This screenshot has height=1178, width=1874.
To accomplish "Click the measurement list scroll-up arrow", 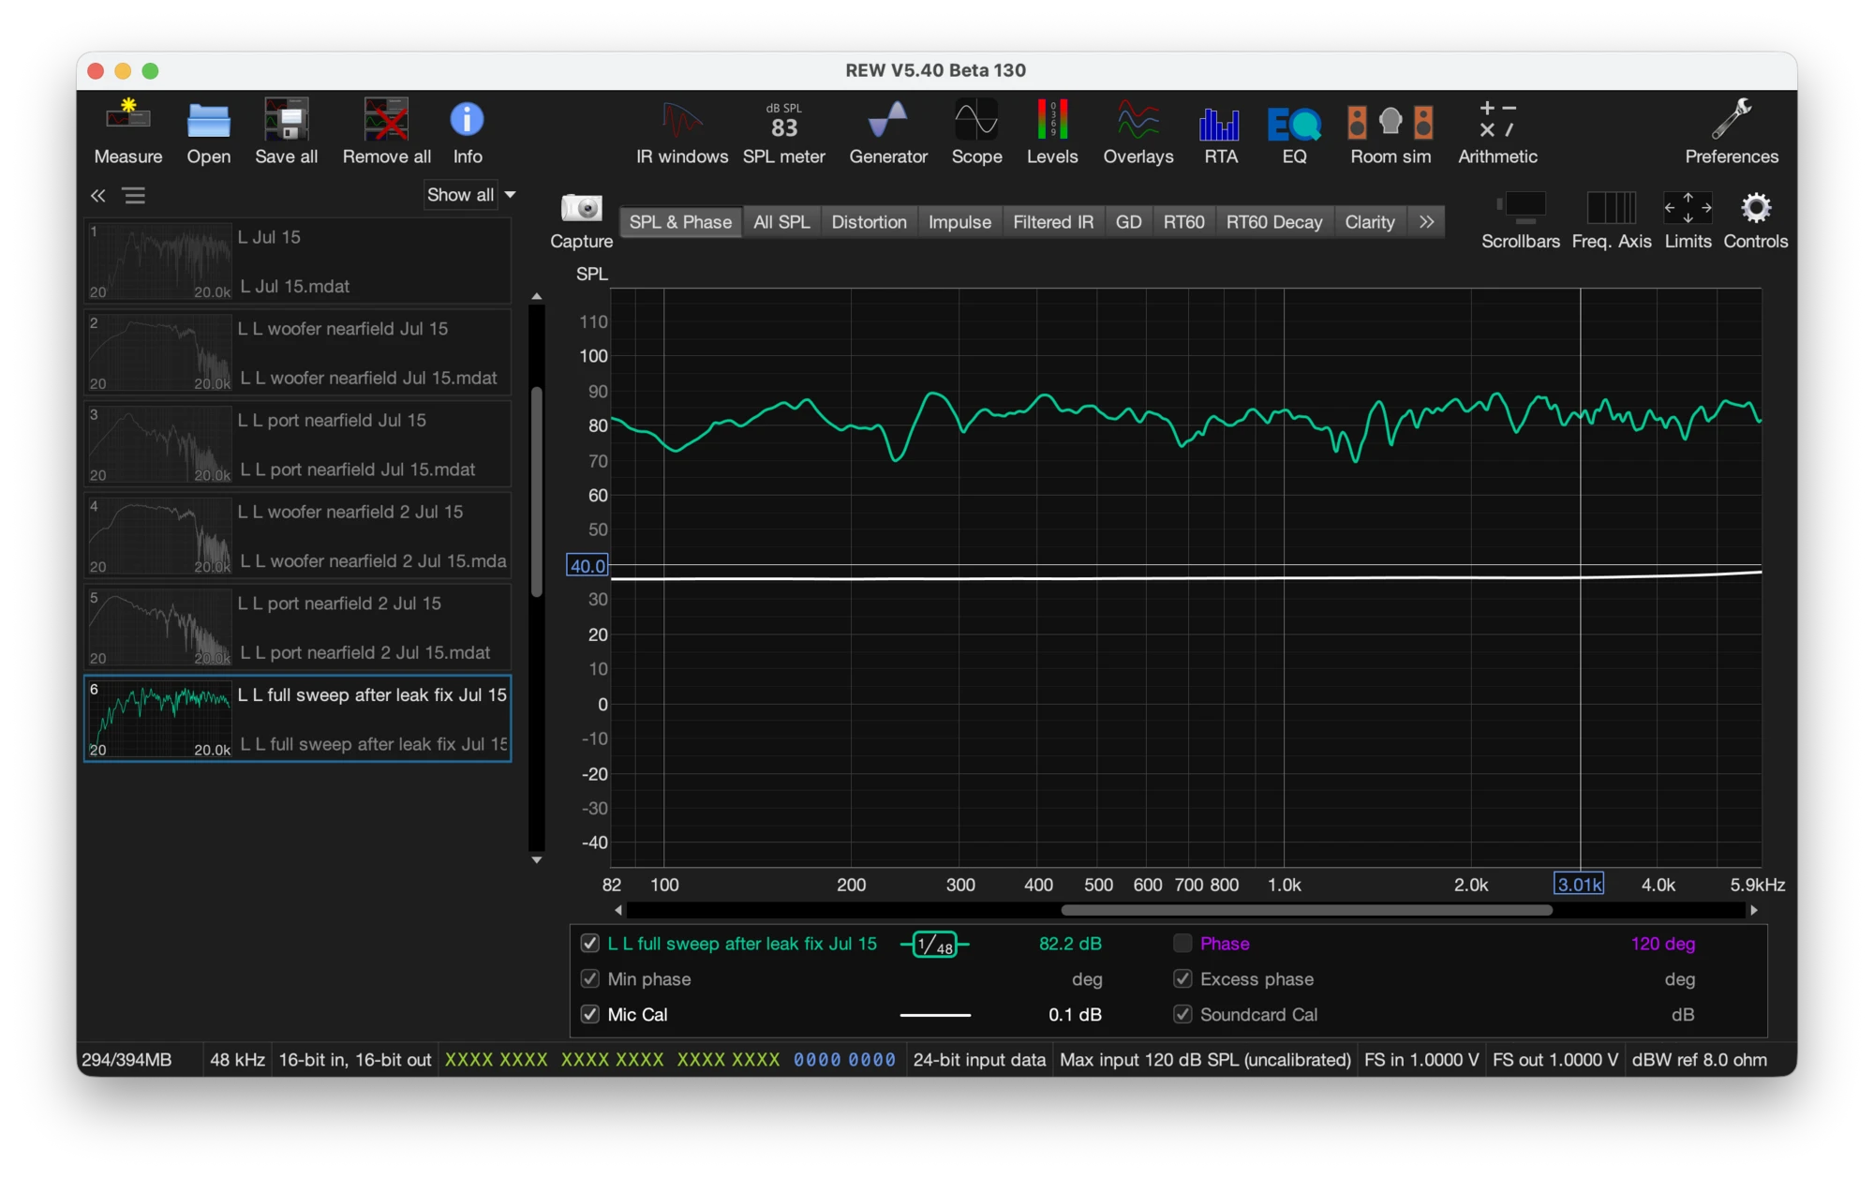I will pyautogui.click(x=537, y=296).
